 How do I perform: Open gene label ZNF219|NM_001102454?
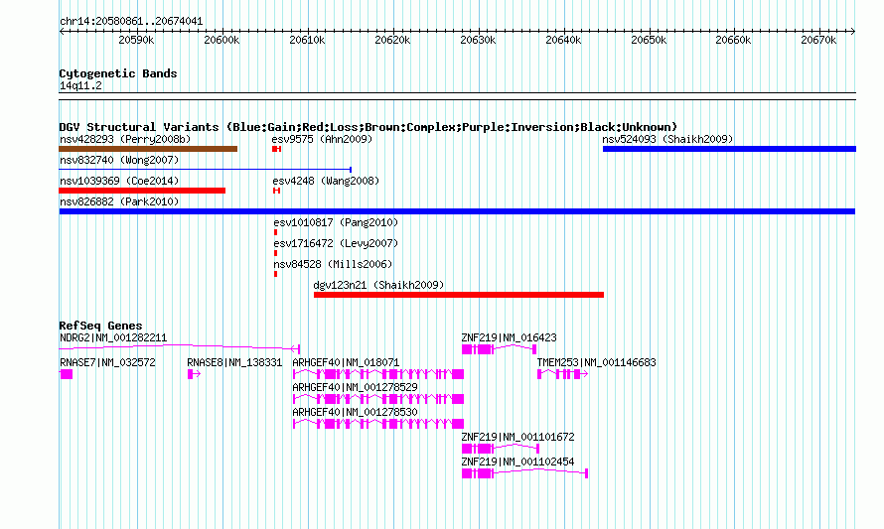click(x=517, y=462)
